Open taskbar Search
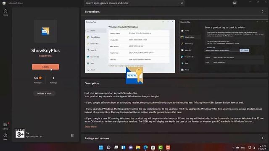269x151 pixels. click(108, 147)
